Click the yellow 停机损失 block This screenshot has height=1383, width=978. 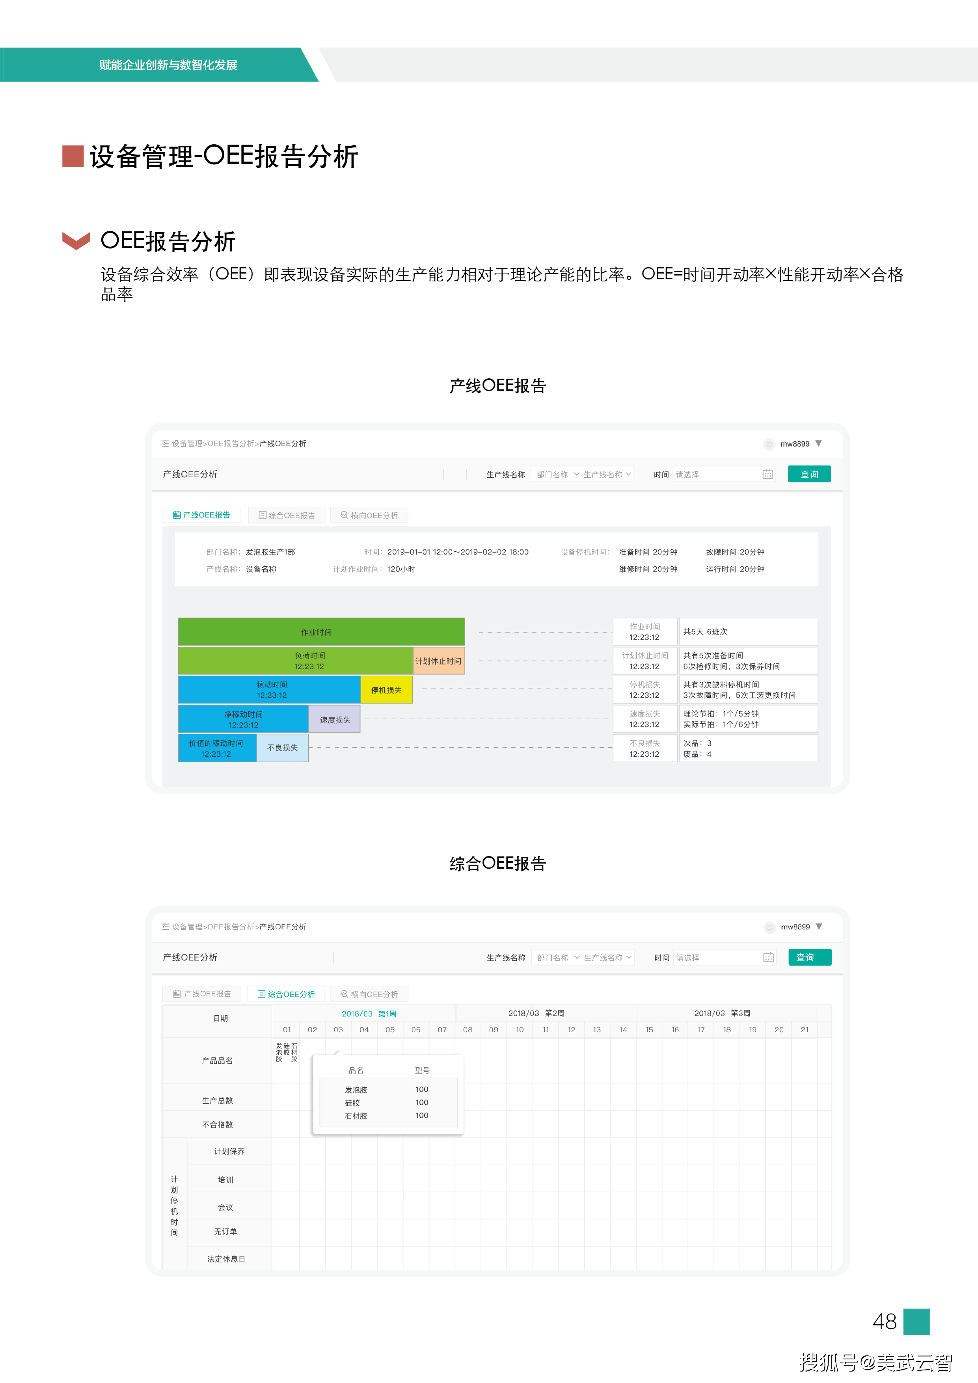pyautogui.click(x=386, y=690)
